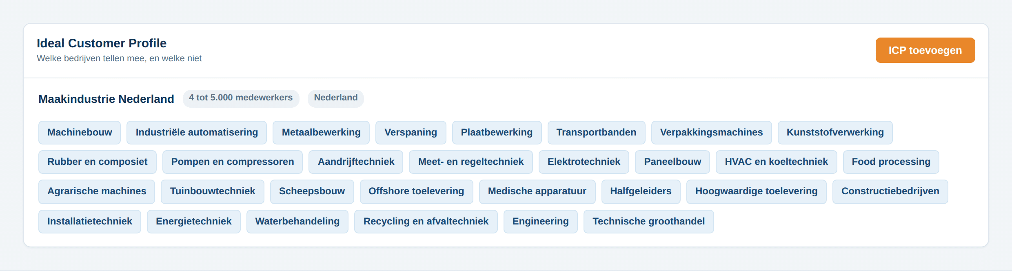Screen dimensions: 1012x271
Task: Click the Meet- en regeltechniek tag
Action: point(471,162)
